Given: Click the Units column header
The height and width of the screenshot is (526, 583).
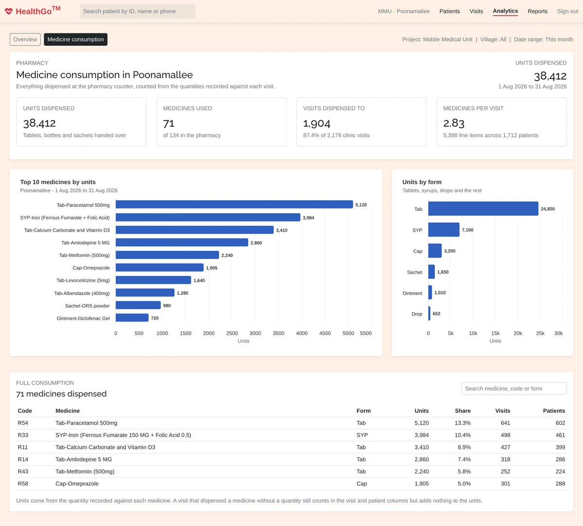Looking at the screenshot, I should coord(422,411).
